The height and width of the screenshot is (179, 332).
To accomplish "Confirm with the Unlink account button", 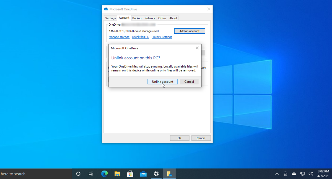I will tap(163, 82).
